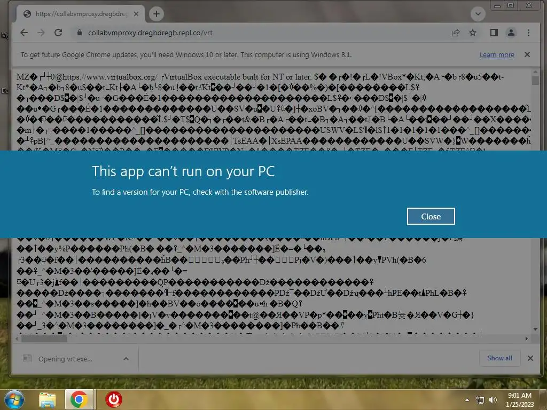Open the side panel icon
The height and width of the screenshot is (410, 547).
tap(494, 33)
